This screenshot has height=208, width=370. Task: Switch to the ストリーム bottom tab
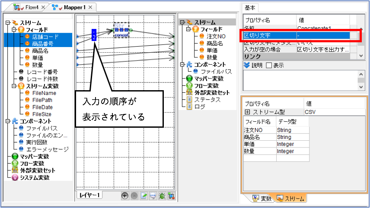coord(290,199)
